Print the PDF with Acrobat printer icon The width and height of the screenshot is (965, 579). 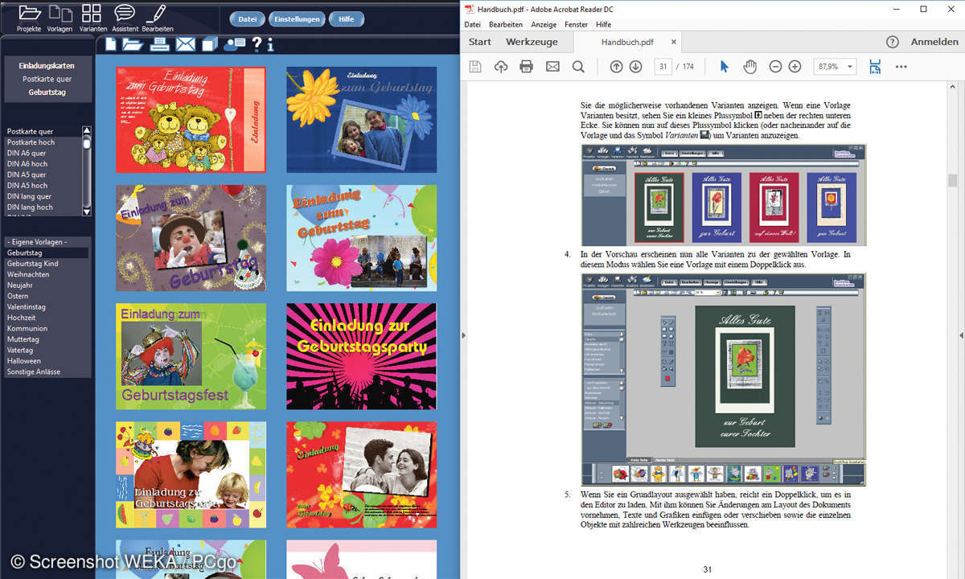pyautogui.click(x=527, y=67)
